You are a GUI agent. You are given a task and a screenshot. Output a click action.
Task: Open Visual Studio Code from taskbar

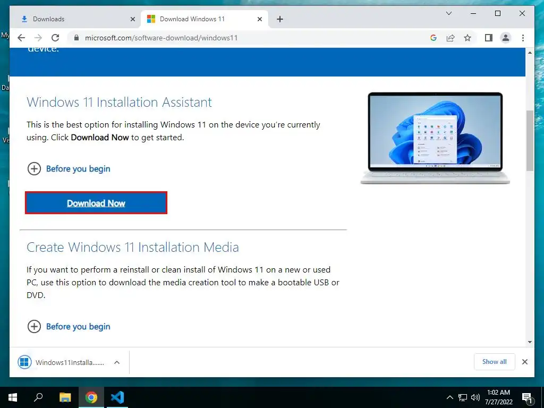pyautogui.click(x=117, y=397)
